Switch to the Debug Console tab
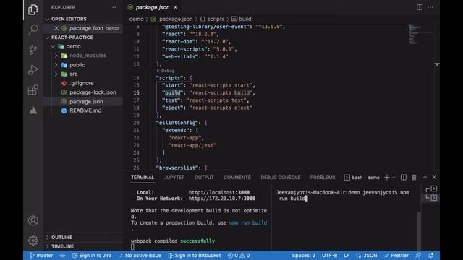Screen dimensions: 463x260 tap(280, 178)
